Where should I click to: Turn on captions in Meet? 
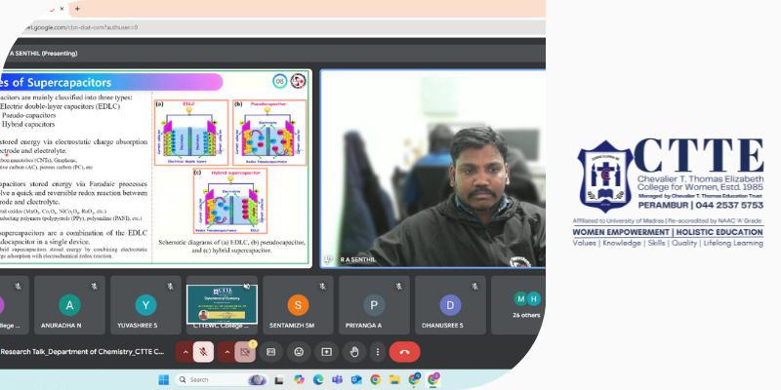271,352
